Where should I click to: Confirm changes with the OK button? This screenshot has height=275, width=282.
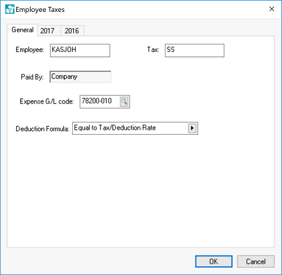[x=214, y=261]
